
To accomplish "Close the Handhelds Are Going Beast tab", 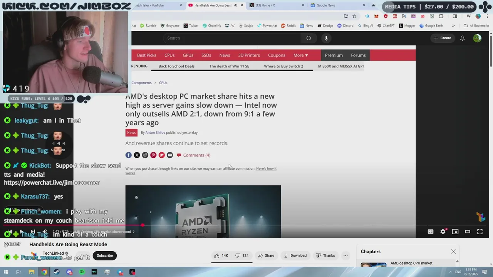I will 242,5.
